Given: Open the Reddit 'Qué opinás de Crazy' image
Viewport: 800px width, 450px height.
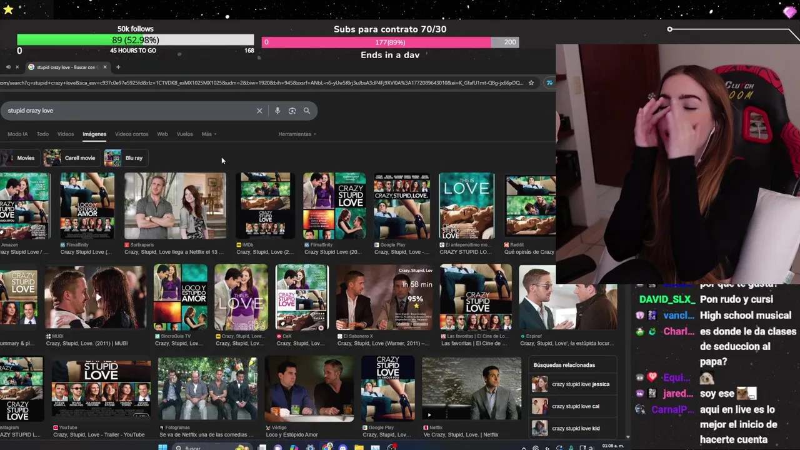Looking at the screenshot, I should pyautogui.click(x=530, y=206).
